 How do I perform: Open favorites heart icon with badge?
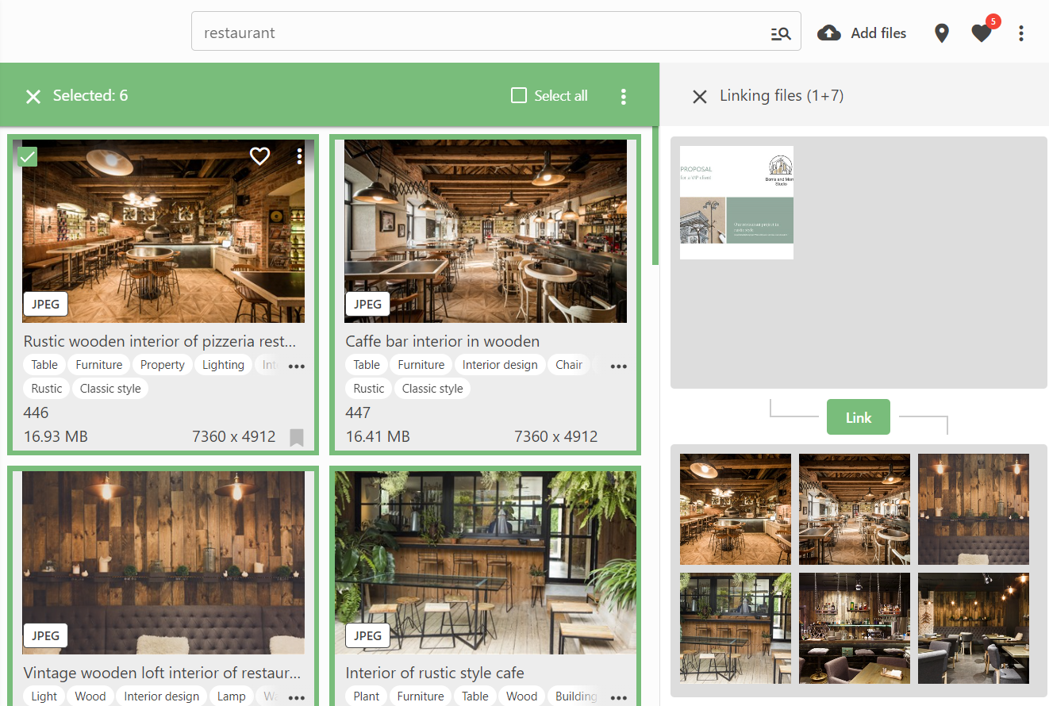[982, 33]
